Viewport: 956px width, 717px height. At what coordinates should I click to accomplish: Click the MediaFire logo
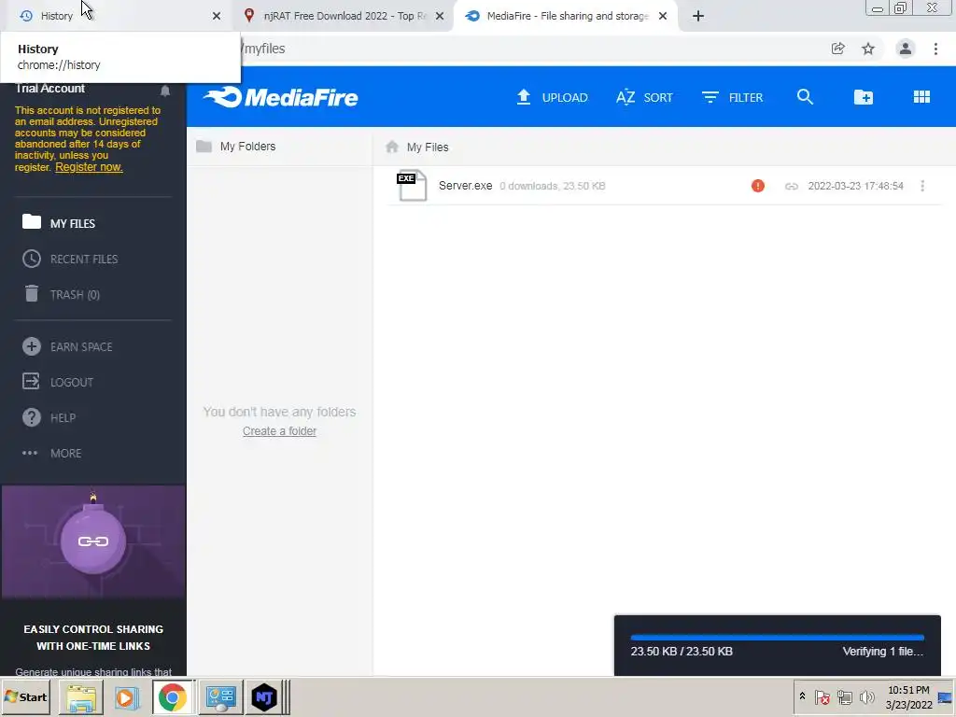click(x=280, y=97)
